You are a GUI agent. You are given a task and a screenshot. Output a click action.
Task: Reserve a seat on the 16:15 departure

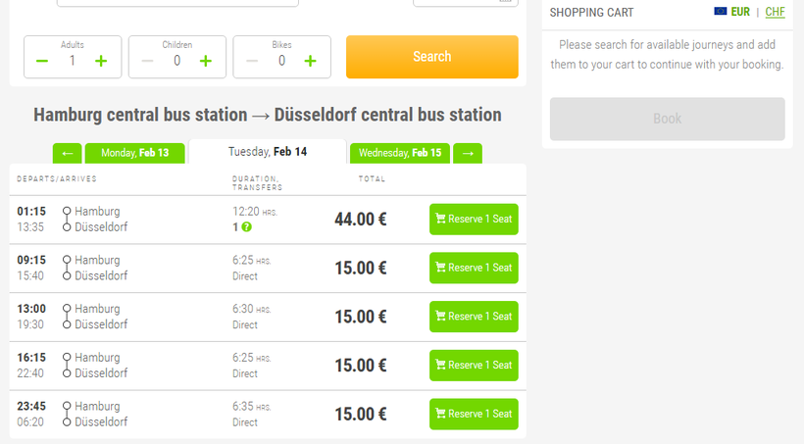coord(474,366)
